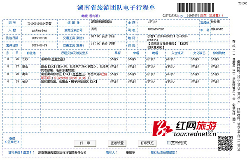Screen dimensions: 247x160
Task: Click the 团号 value T01005150824李智
Action: pos(40,23)
